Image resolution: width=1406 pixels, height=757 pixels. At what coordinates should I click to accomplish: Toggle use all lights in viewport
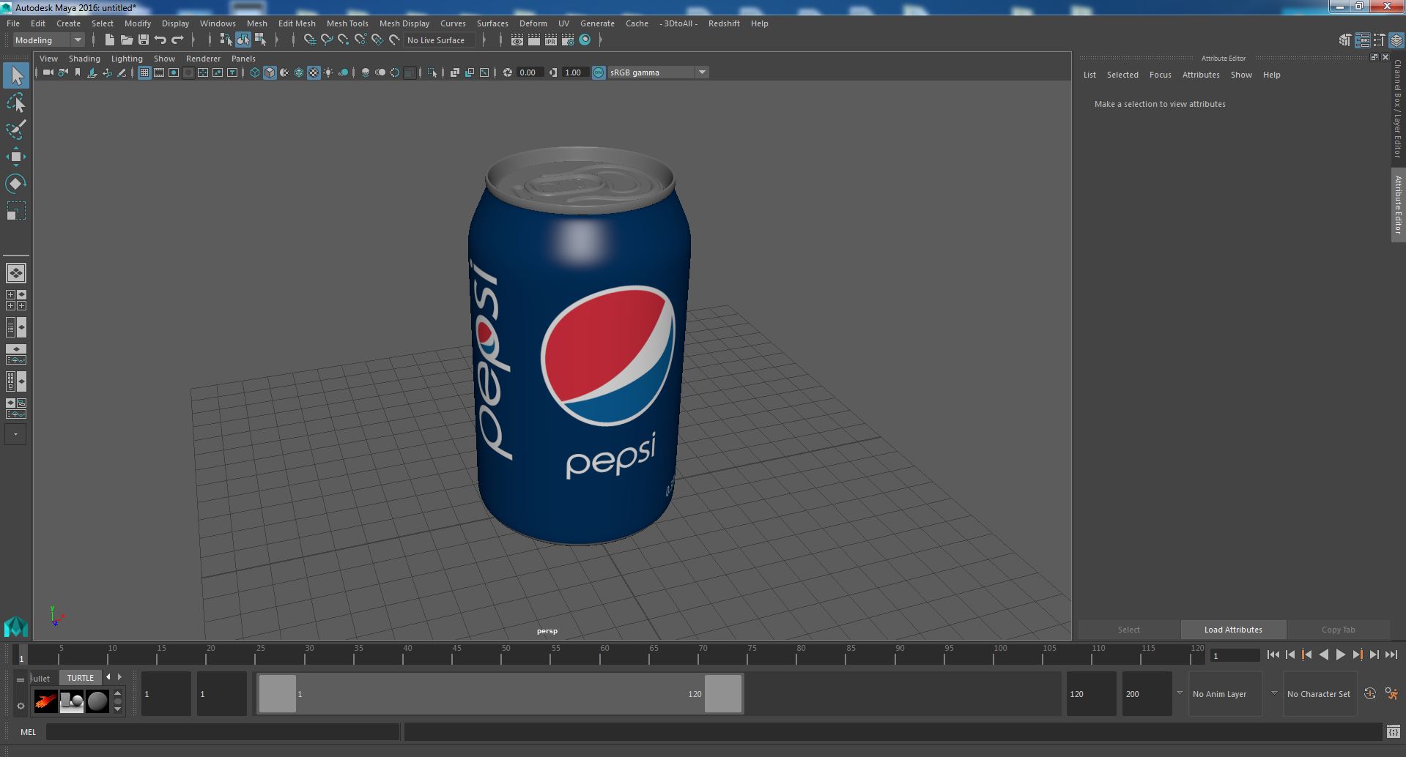(328, 72)
